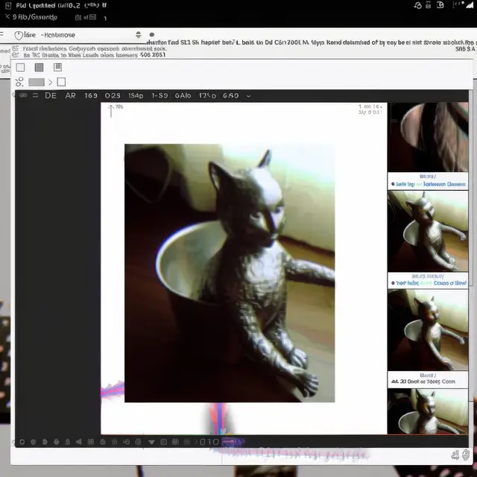Open the second cat statue thumbnail
Viewport: 477px width, 477px height.
tap(428, 330)
